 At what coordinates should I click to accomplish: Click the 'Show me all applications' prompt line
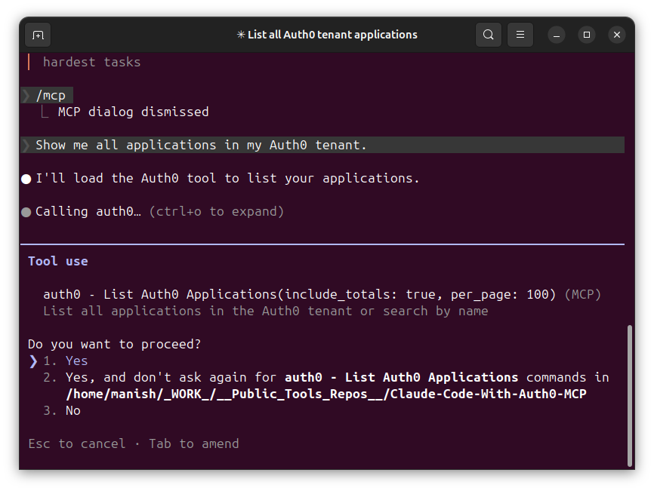click(x=322, y=145)
